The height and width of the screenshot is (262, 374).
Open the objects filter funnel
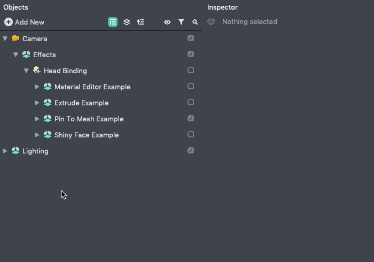tap(181, 22)
